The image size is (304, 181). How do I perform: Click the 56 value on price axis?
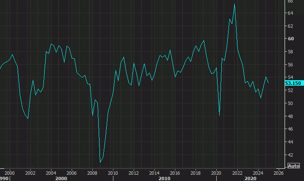(291, 65)
